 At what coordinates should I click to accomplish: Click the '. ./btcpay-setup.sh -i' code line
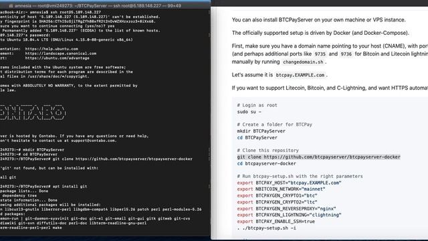(x=267, y=228)
